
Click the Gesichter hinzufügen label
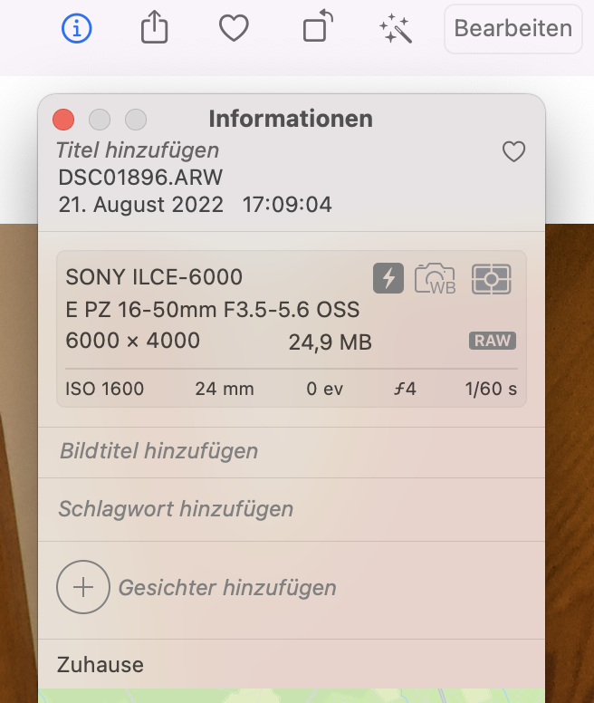[x=227, y=587]
